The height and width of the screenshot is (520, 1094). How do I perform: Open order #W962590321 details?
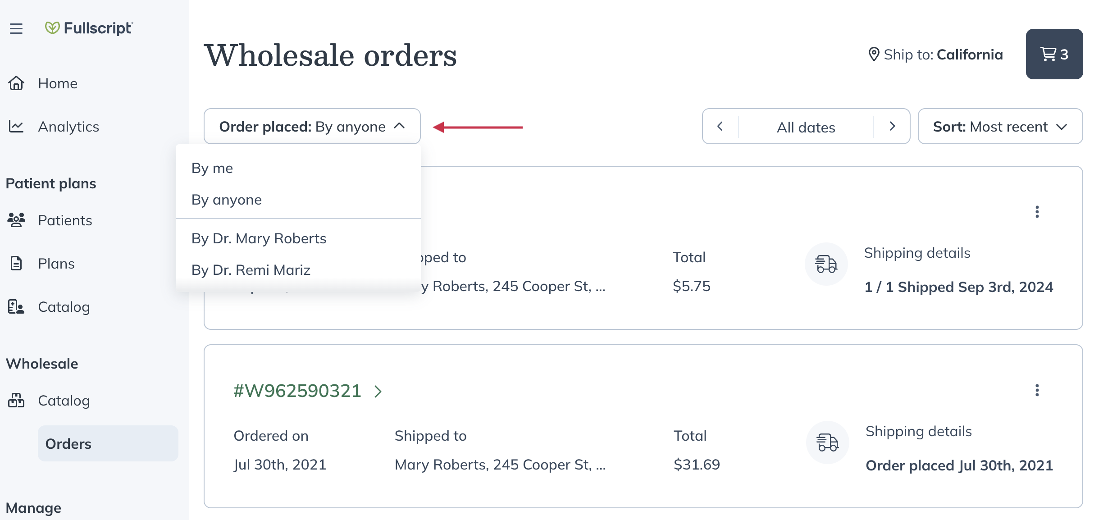(297, 391)
